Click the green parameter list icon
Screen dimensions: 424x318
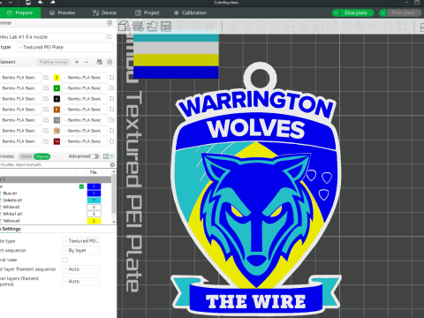coord(112,156)
